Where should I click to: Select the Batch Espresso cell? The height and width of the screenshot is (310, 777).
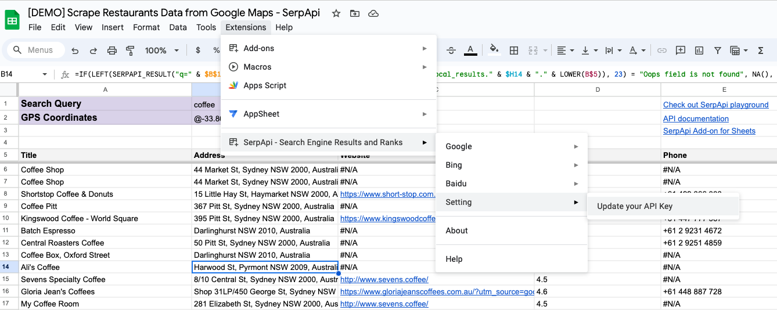[105, 230]
